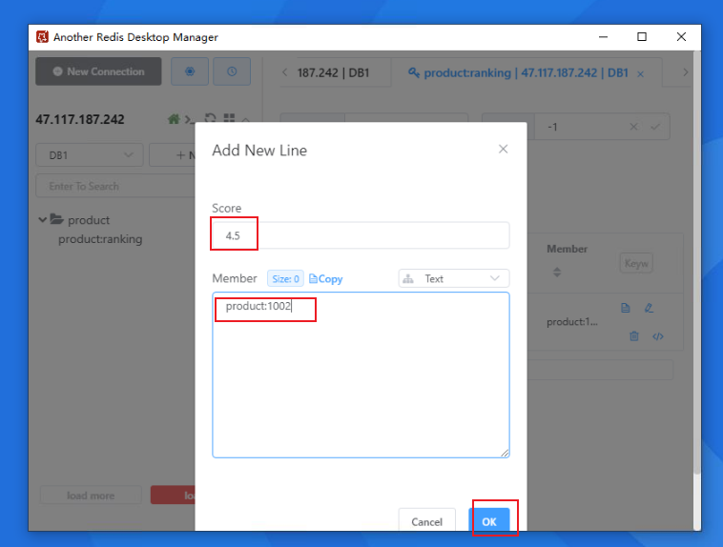The image size is (723, 547).
Task: Delete the product:1... row
Action: pos(634,336)
